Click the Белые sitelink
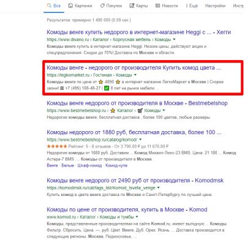This screenshot has width=245, height=245. click(67, 165)
